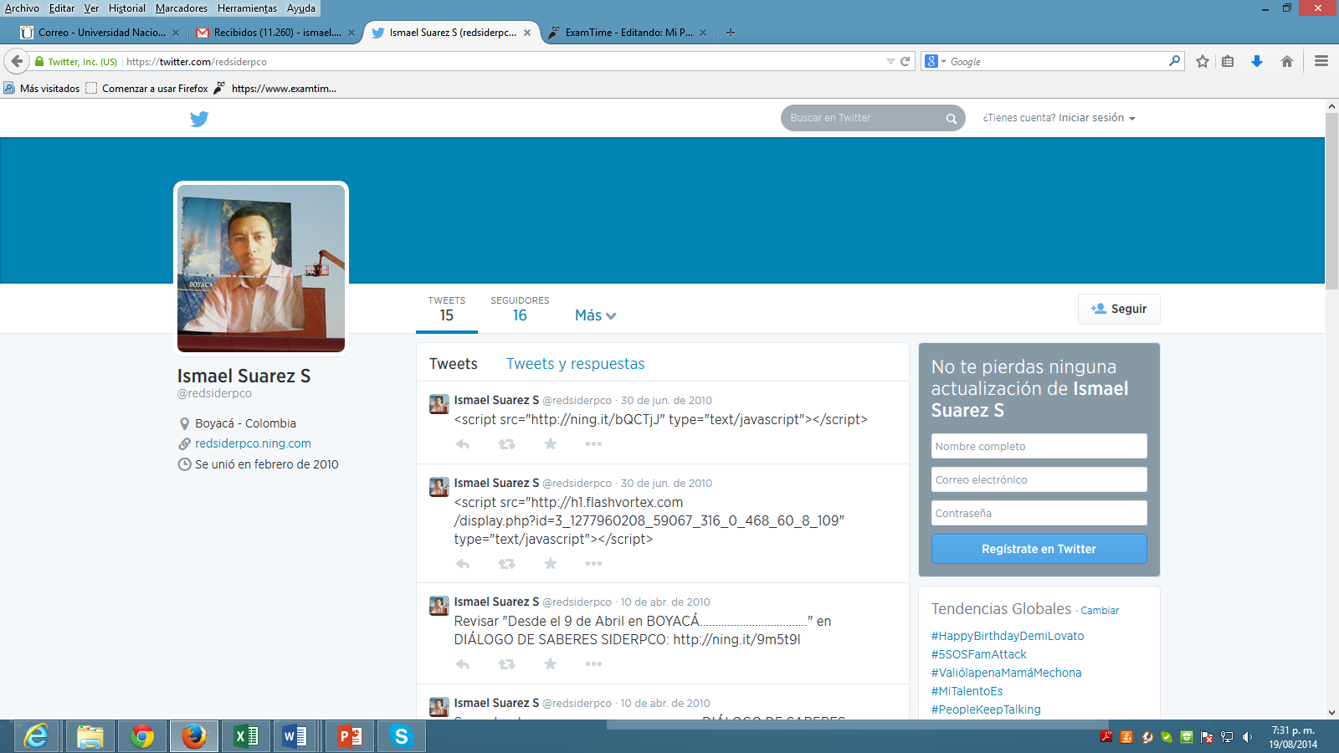Focus the Nombre completo field
1339x753 pixels.
(x=1039, y=446)
